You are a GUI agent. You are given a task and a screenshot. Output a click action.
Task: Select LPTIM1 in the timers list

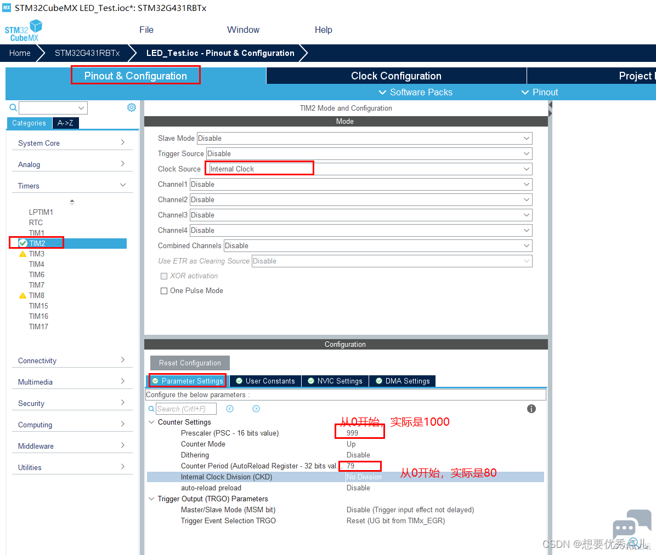41,213
